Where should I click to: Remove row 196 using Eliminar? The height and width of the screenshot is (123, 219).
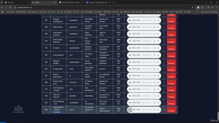tap(171, 82)
